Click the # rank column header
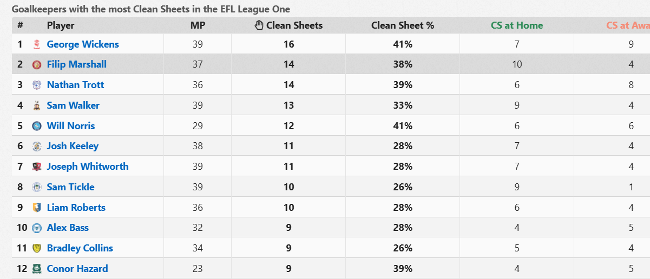The width and height of the screenshot is (650, 279). [20, 25]
